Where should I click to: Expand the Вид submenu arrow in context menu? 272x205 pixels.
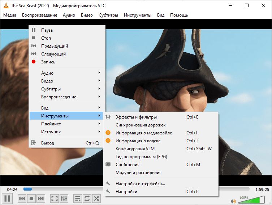point(99,108)
